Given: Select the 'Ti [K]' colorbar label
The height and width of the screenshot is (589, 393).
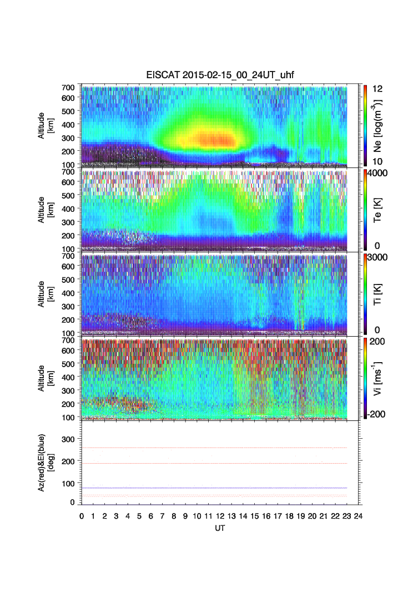Looking at the screenshot, I should click(x=377, y=294).
